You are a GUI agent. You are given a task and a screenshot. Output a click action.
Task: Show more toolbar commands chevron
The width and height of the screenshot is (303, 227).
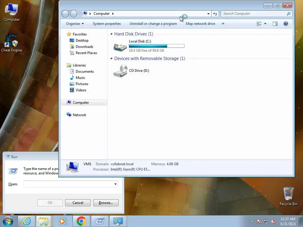(x=223, y=24)
